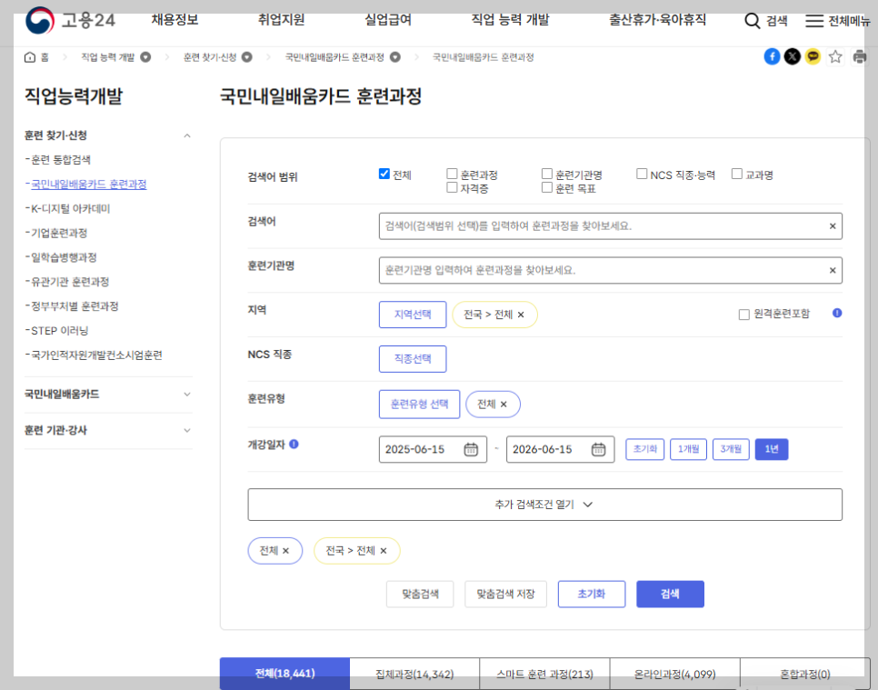Click the 고용24 logo

click(71, 21)
